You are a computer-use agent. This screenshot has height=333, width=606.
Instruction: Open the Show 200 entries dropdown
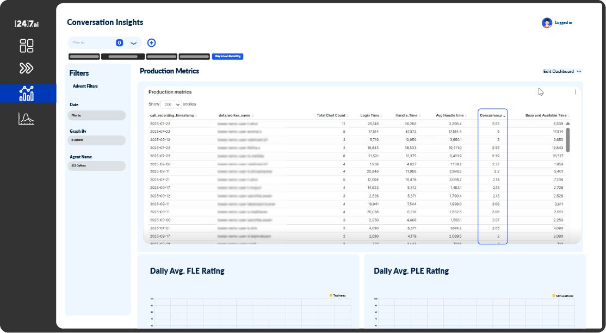pyautogui.click(x=172, y=104)
